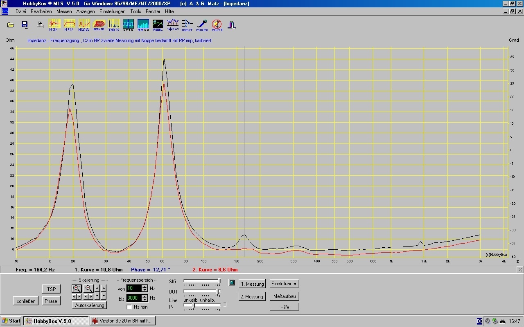Viewport: 524px width, 327px height.
Task: Enable the Hz fein checkbox
Action: (x=129, y=307)
